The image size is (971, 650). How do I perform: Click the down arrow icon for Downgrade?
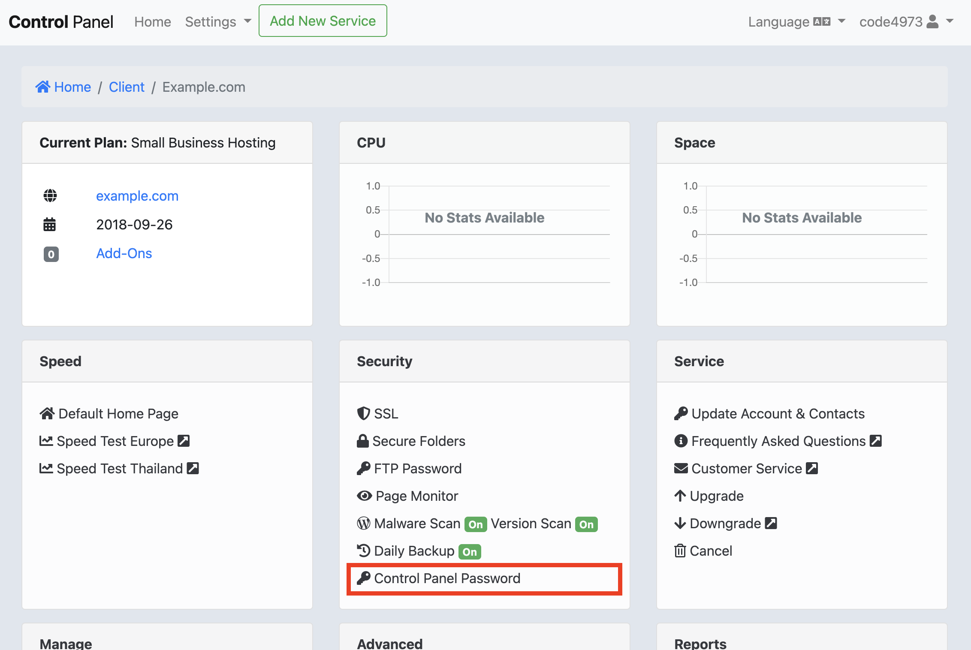click(680, 523)
